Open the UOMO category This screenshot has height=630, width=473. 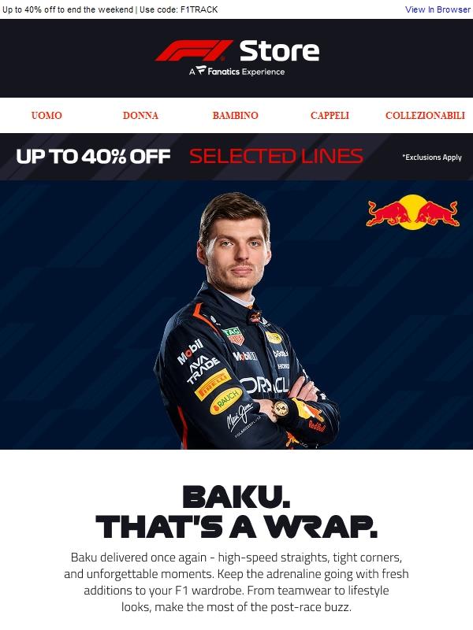[47, 115]
